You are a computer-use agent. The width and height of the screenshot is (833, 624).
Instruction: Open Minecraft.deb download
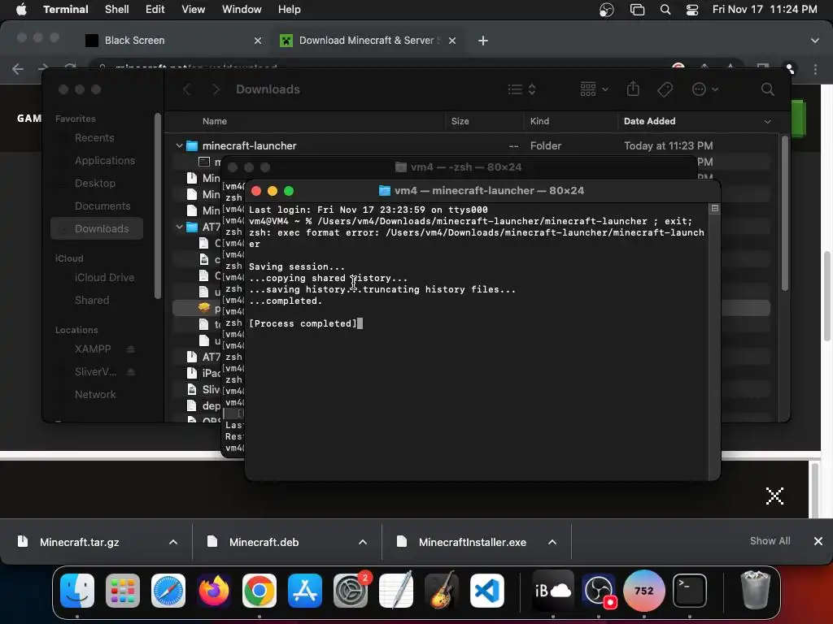click(264, 542)
